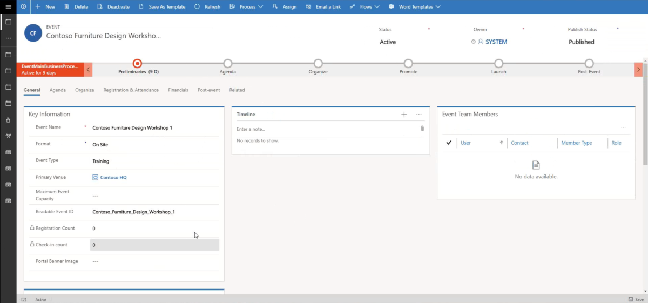Create a New event record
This screenshot has width=648, height=303.
[x=45, y=6]
